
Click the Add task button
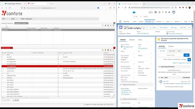click(186, 55)
